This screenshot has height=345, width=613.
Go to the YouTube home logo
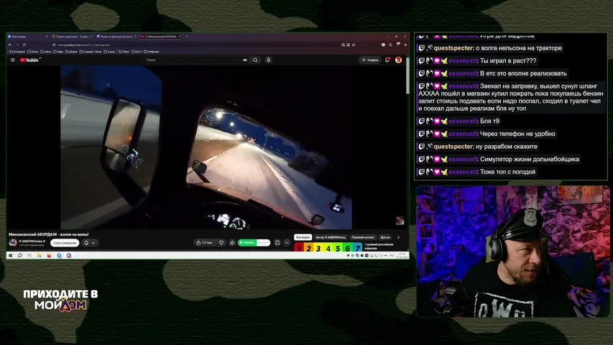click(29, 60)
